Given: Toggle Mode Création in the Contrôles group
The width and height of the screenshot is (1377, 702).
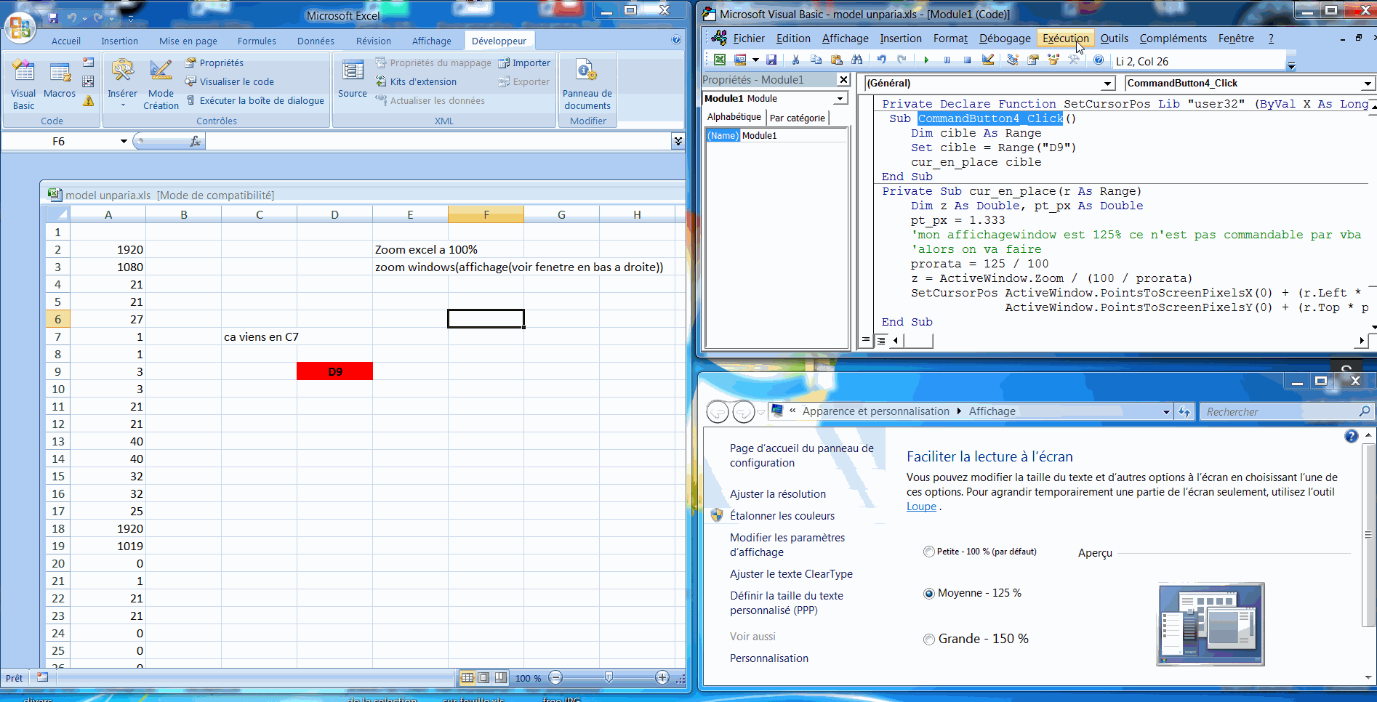Looking at the screenshot, I should pyautogui.click(x=161, y=85).
